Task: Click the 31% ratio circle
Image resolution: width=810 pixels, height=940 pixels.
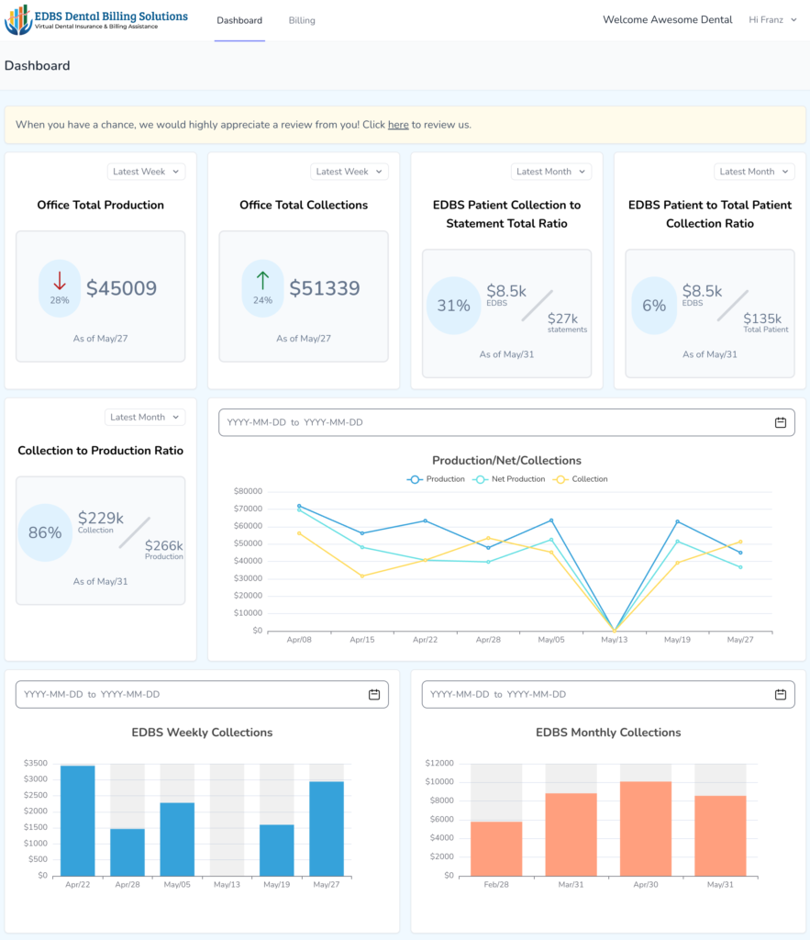Action: click(453, 306)
